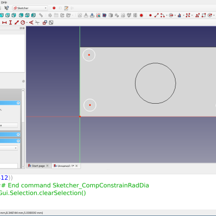Select the vertical distance constraint tool
Screen dimensions: 216x216
(10, 23)
